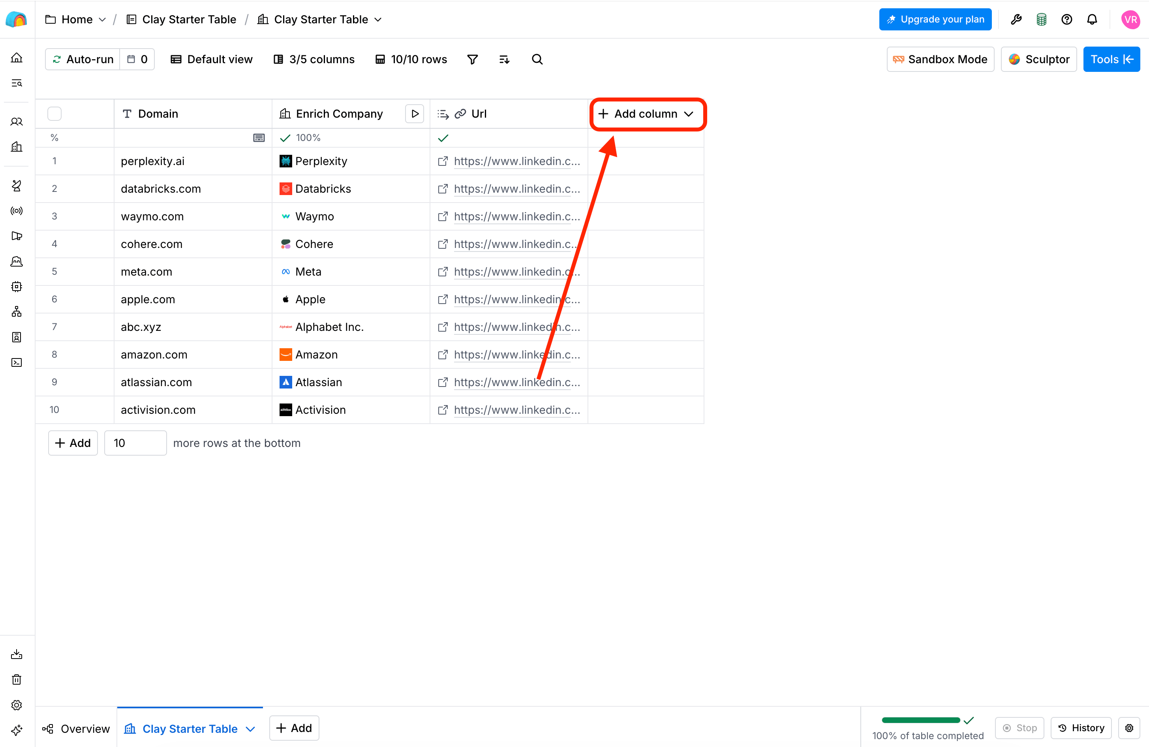Expand the Clay Starter Table breadcrumb chevron in header

pyautogui.click(x=378, y=19)
